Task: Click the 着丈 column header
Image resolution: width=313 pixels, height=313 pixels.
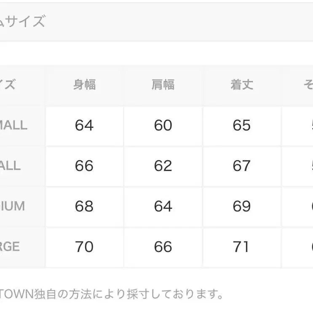Action: (x=242, y=85)
